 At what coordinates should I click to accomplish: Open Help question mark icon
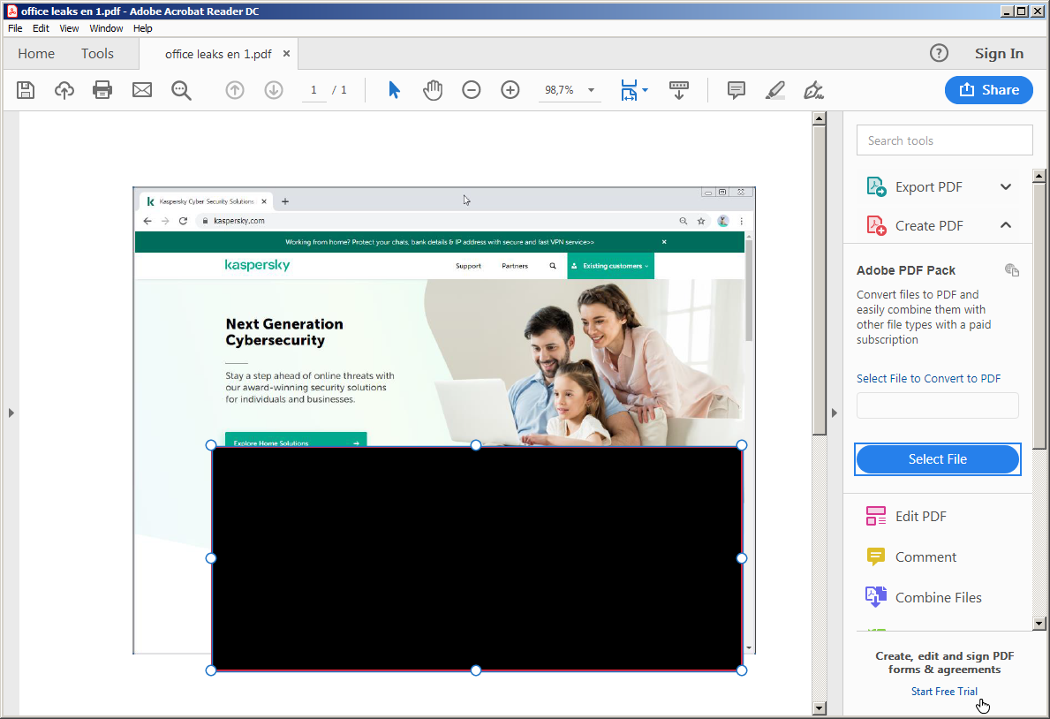click(939, 53)
